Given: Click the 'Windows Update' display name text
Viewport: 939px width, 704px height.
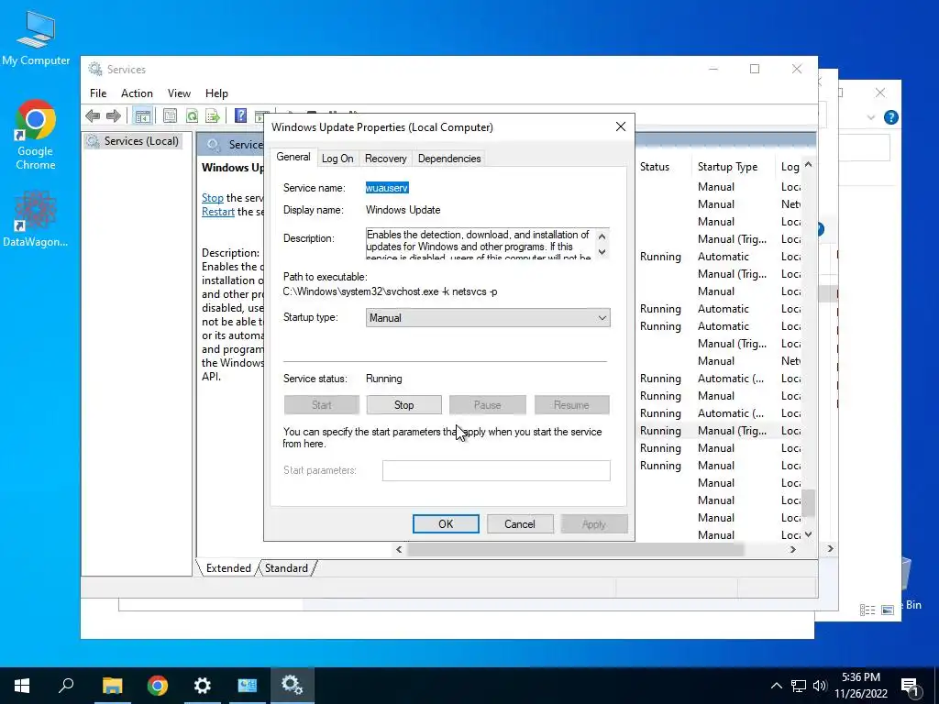Looking at the screenshot, I should 403,210.
